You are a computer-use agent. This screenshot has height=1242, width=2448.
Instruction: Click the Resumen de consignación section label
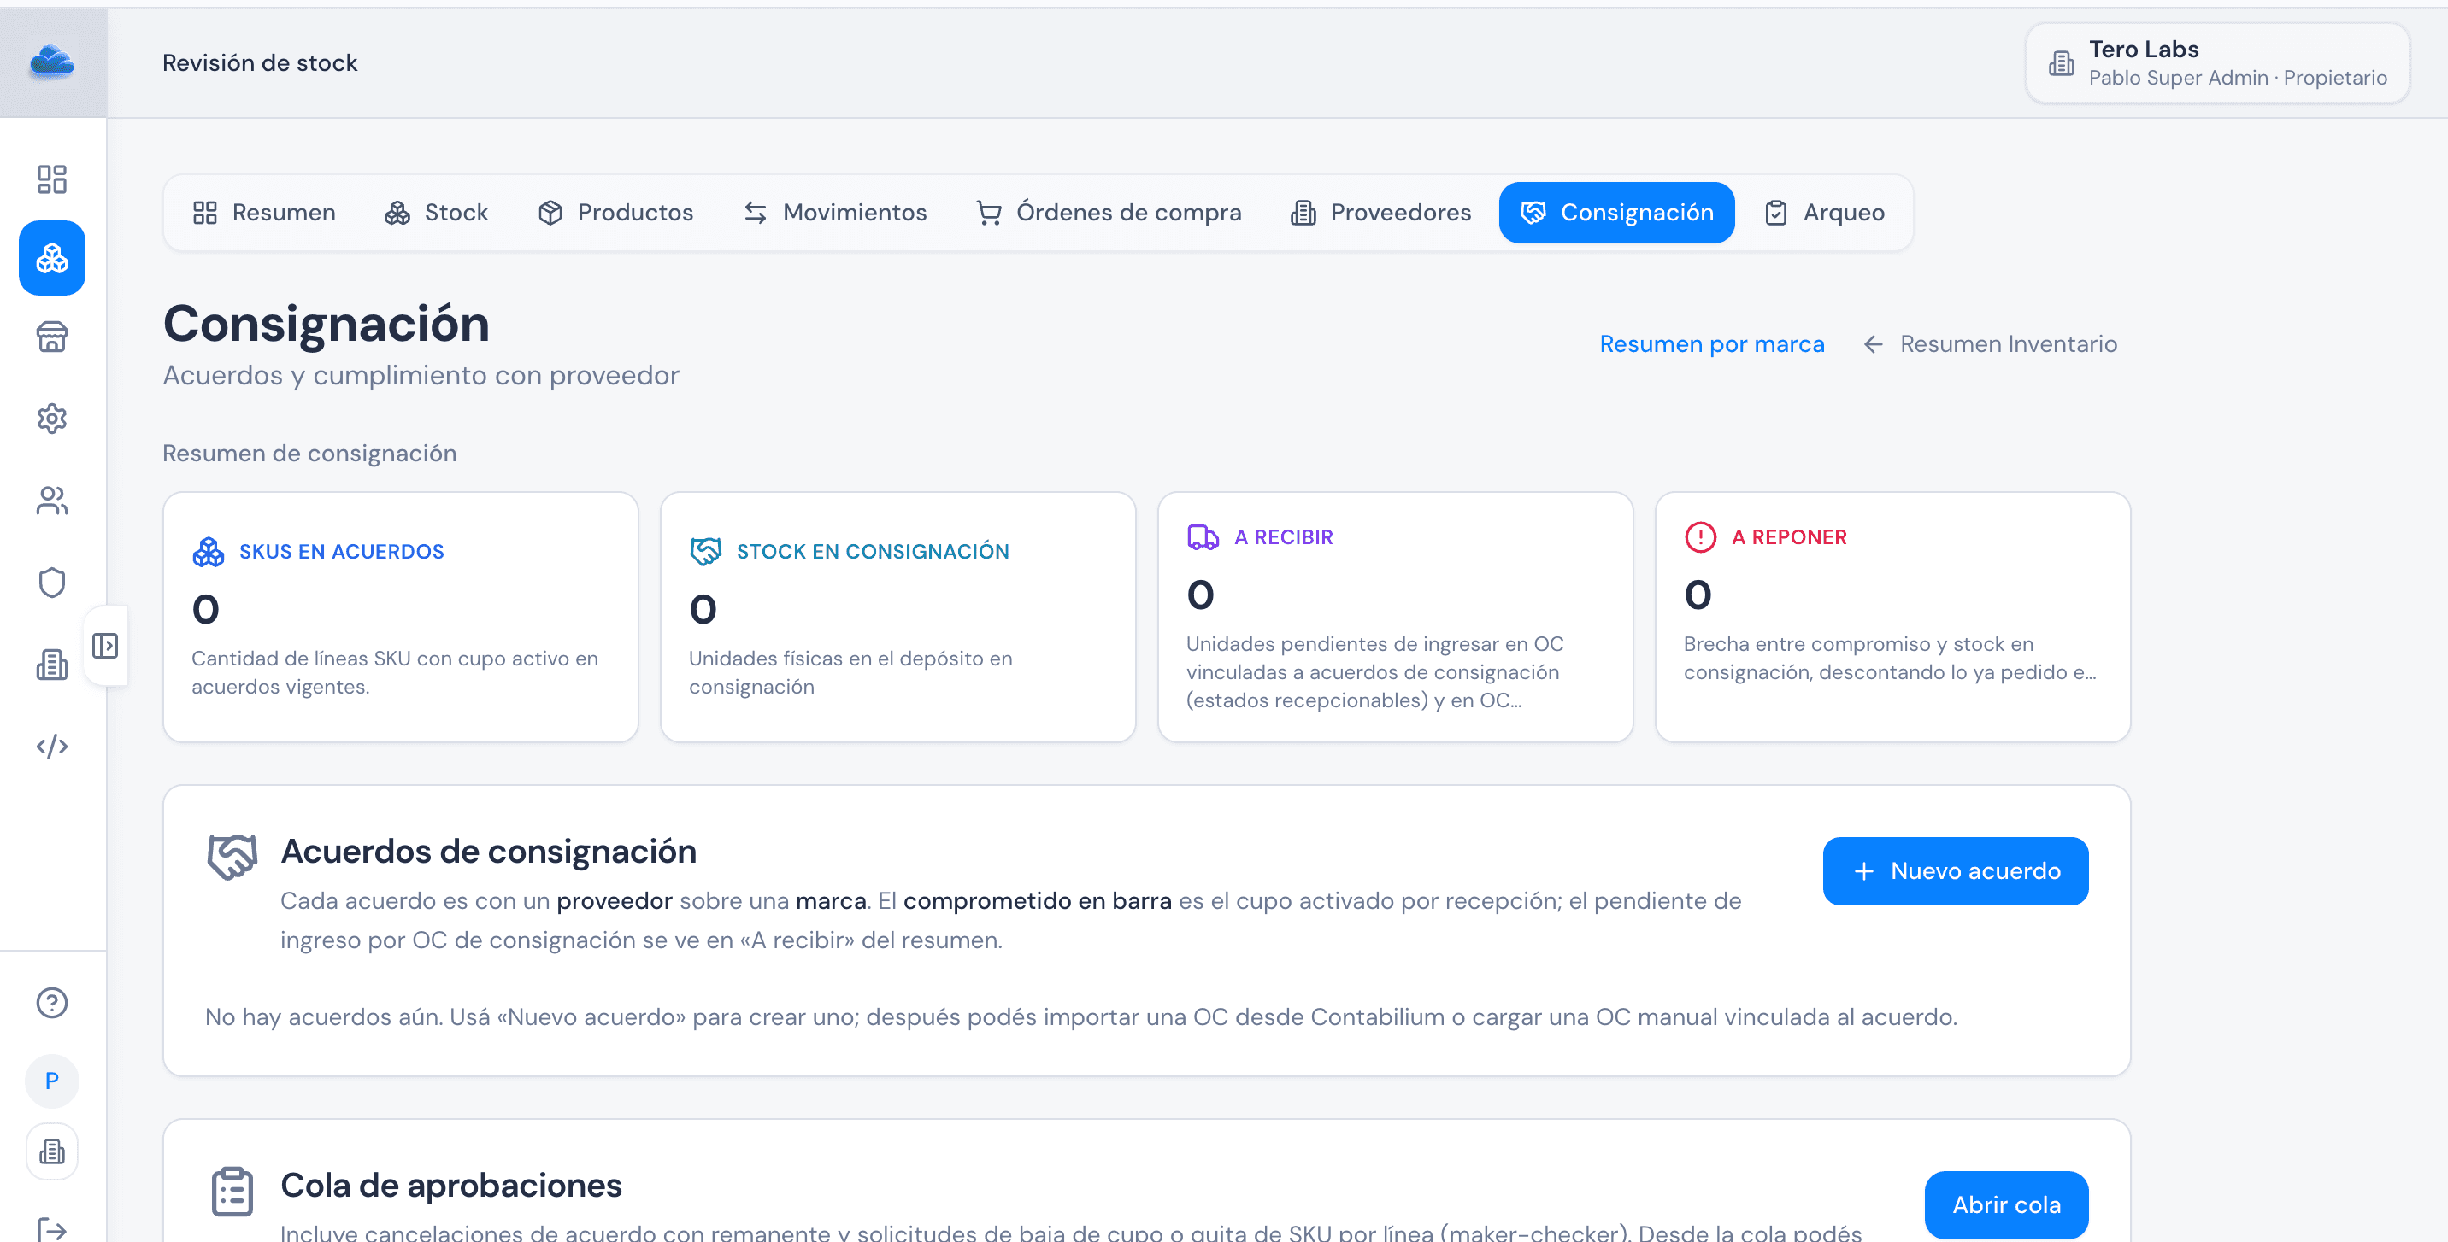pyautogui.click(x=309, y=454)
